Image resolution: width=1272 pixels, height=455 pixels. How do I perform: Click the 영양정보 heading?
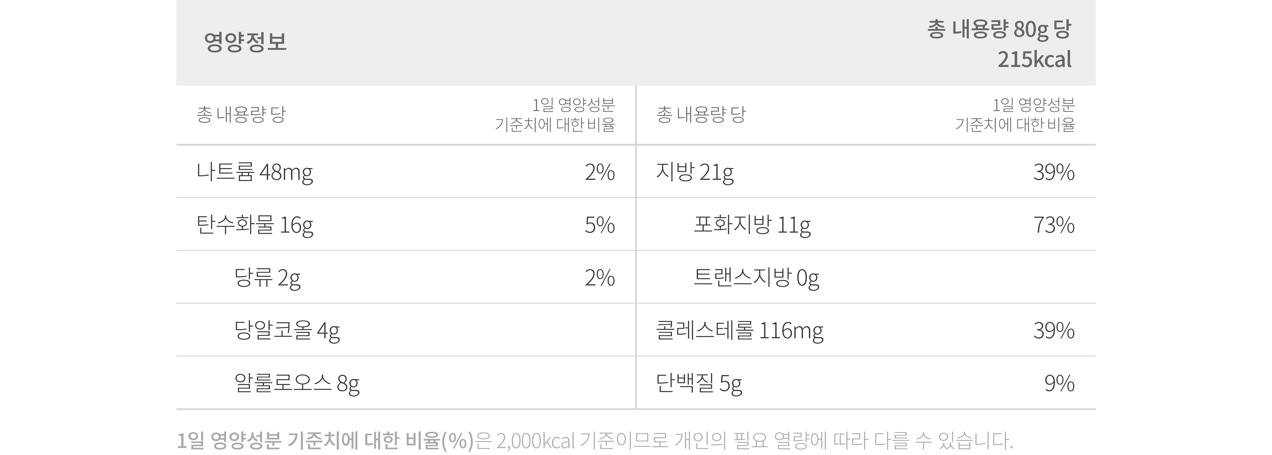pyautogui.click(x=245, y=42)
